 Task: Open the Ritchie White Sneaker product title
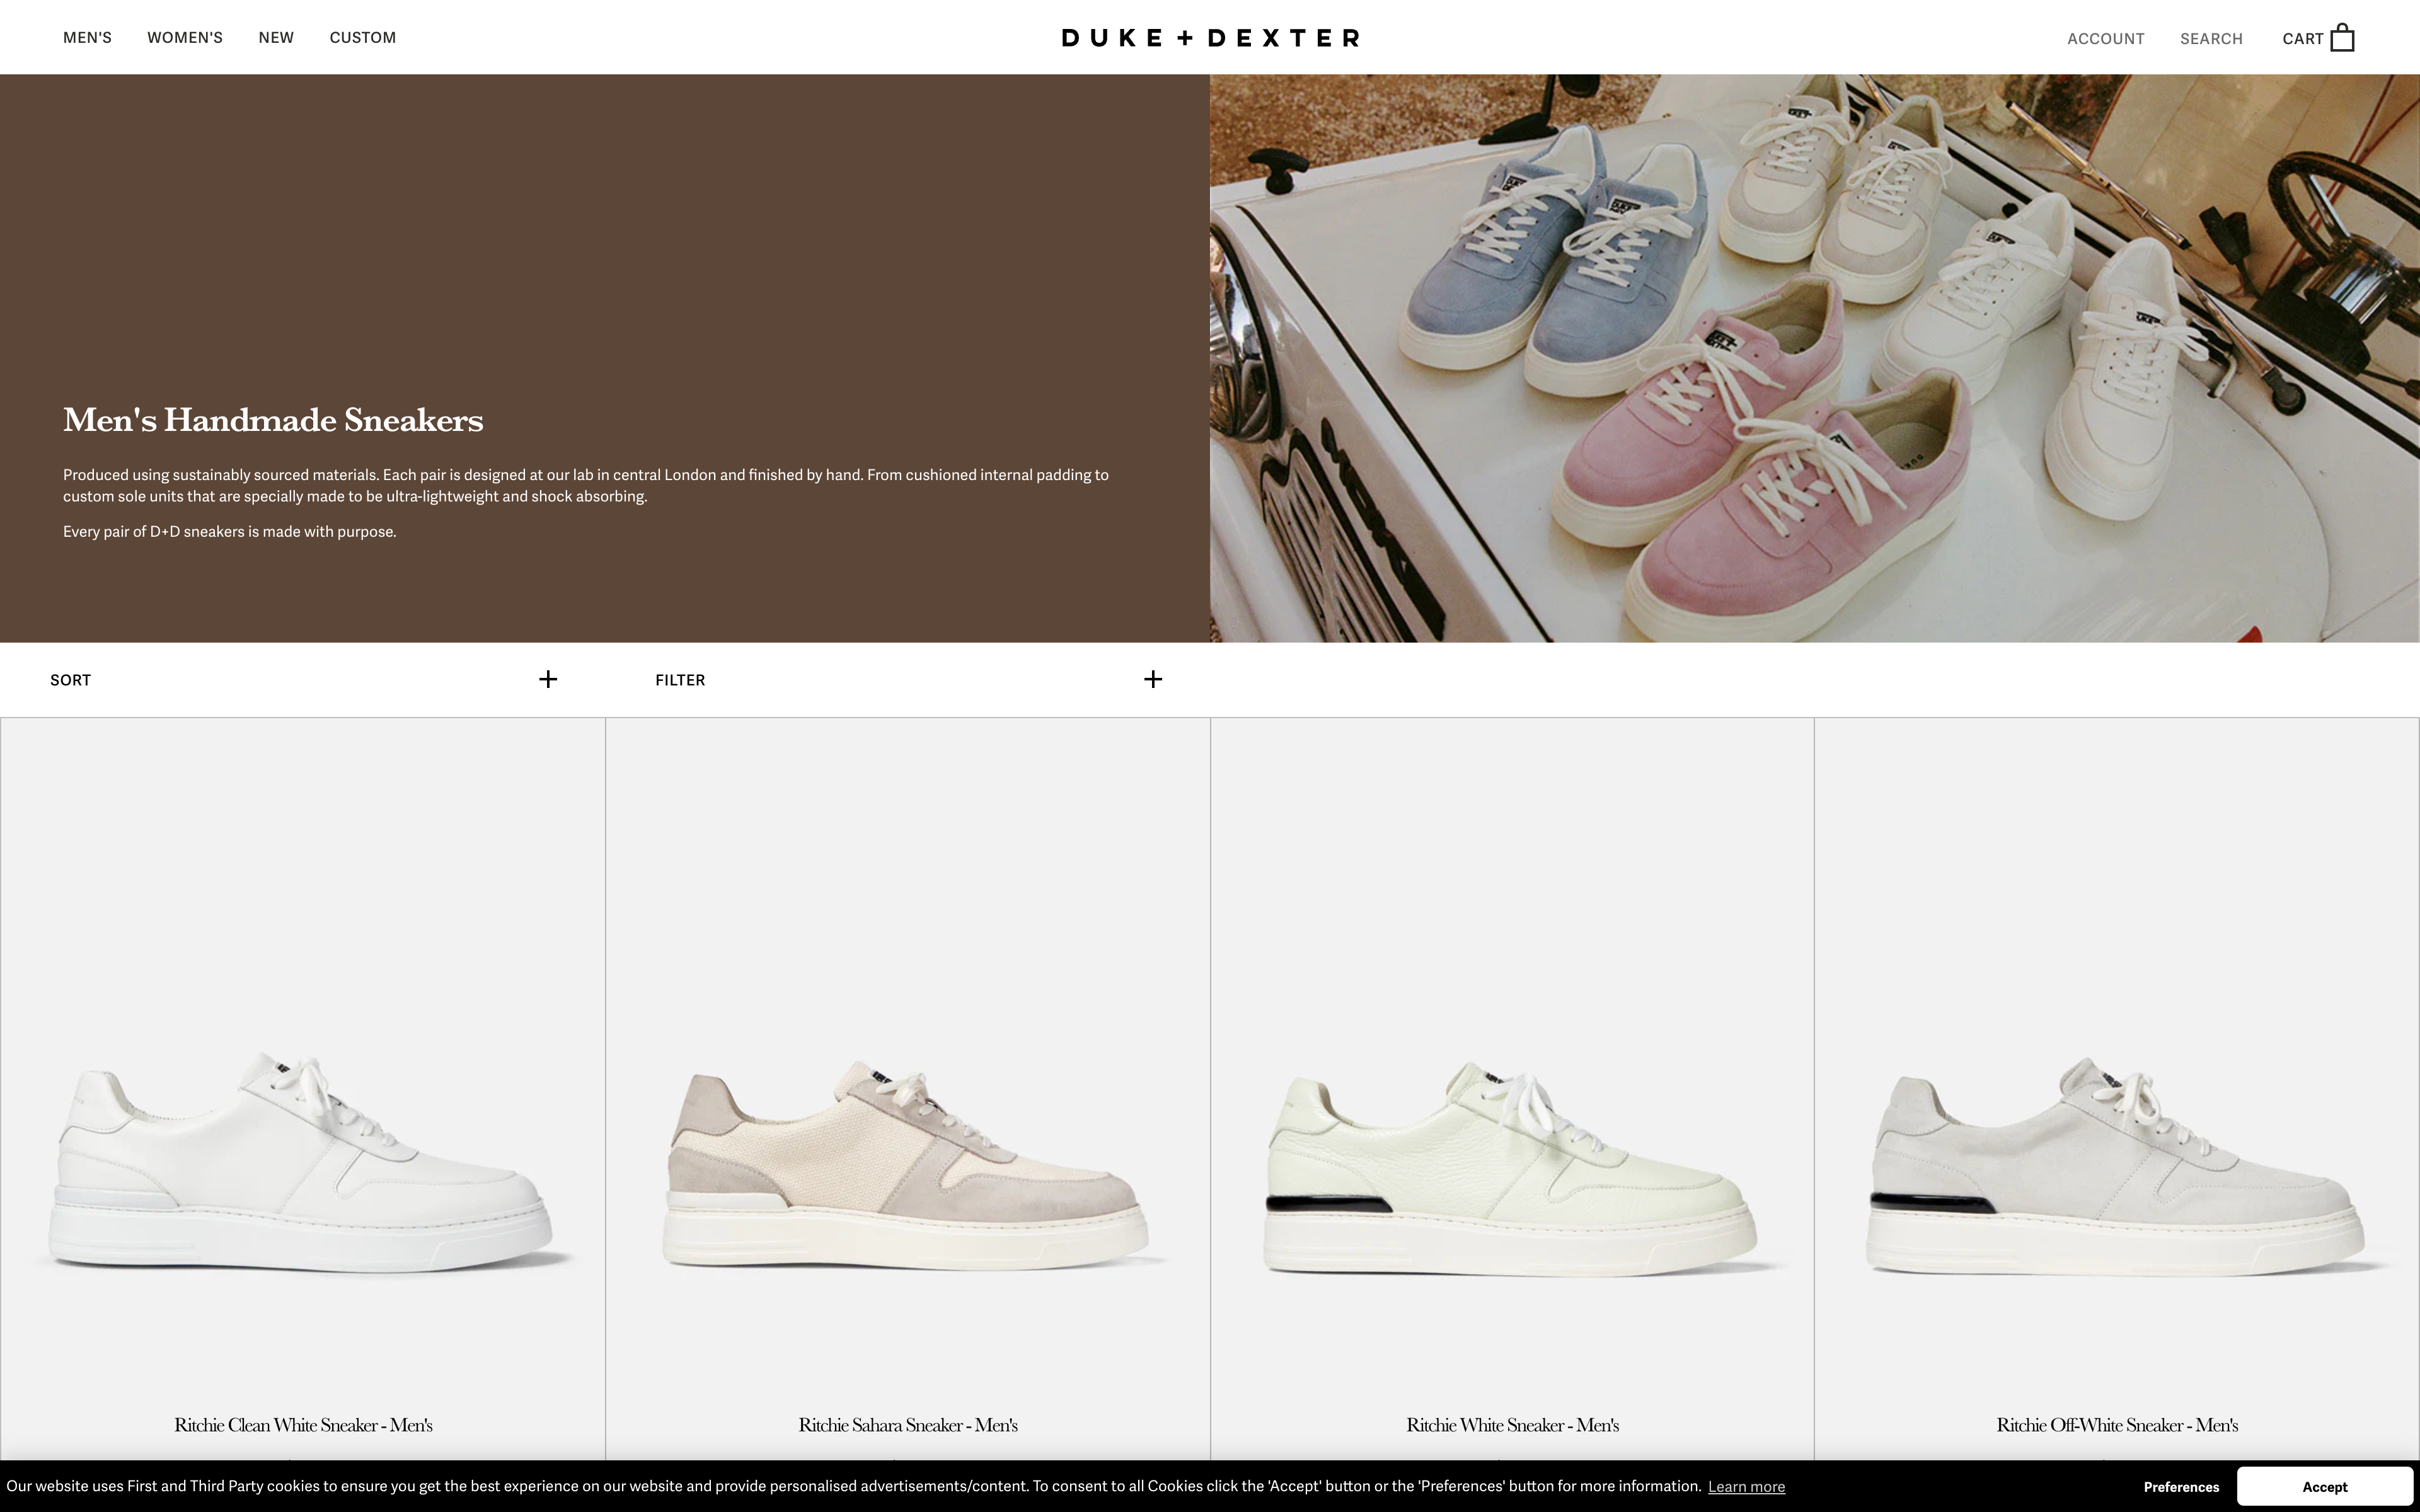[1512, 1425]
